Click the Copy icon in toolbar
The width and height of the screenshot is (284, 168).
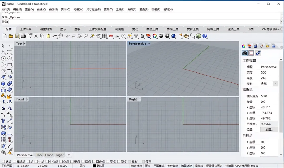[42, 36]
